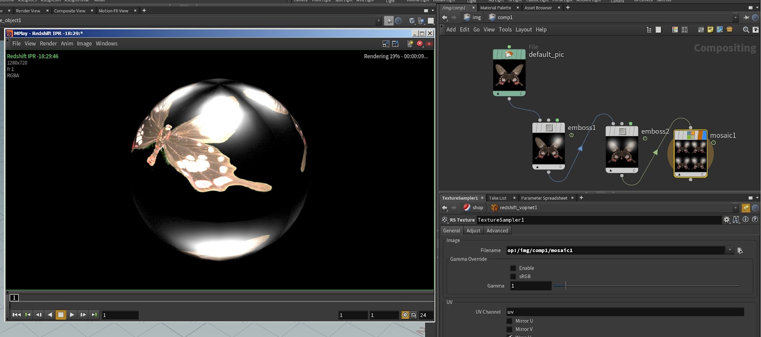The height and width of the screenshot is (337, 761).
Task: Navigate to img in network path
Action: pyautogui.click(x=472, y=18)
